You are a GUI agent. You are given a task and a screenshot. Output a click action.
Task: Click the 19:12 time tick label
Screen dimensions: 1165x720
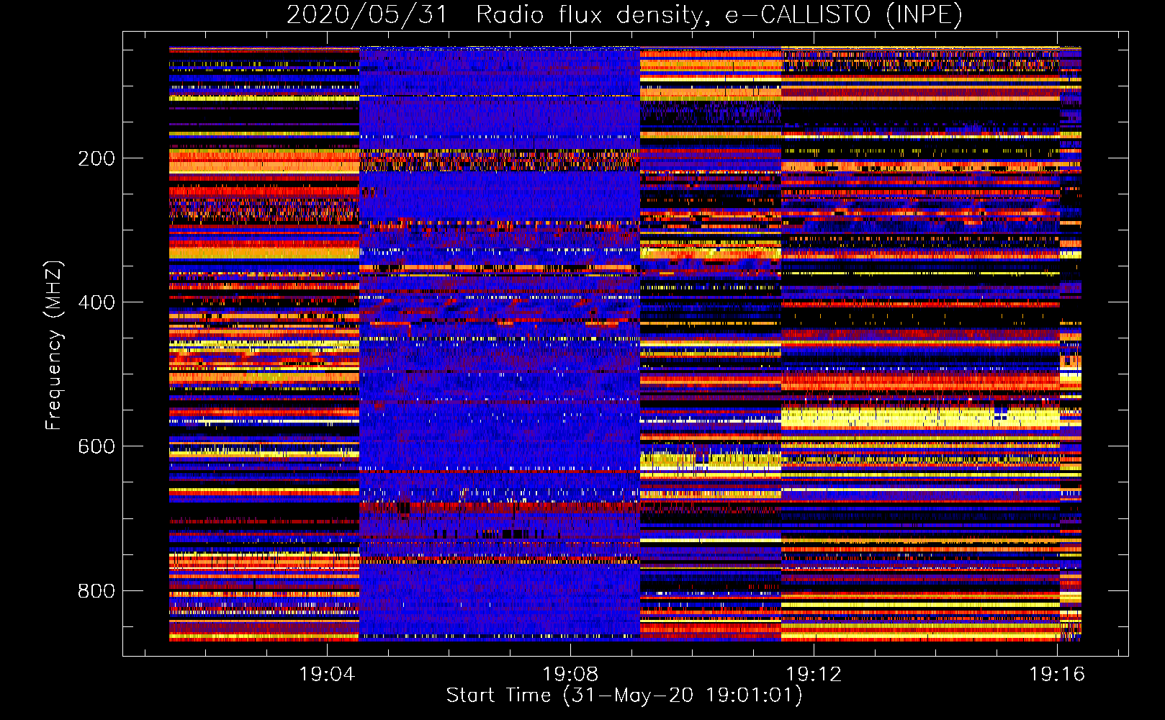point(814,675)
